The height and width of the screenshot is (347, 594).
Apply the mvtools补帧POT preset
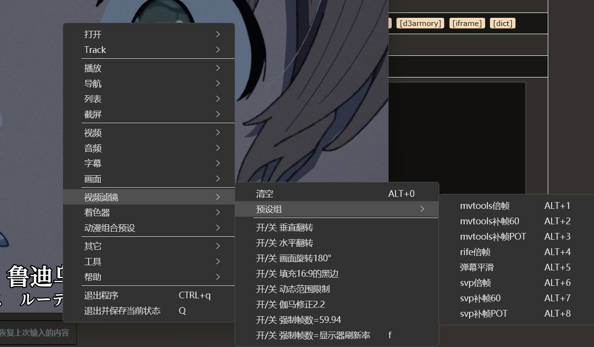(x=516, y=236)
